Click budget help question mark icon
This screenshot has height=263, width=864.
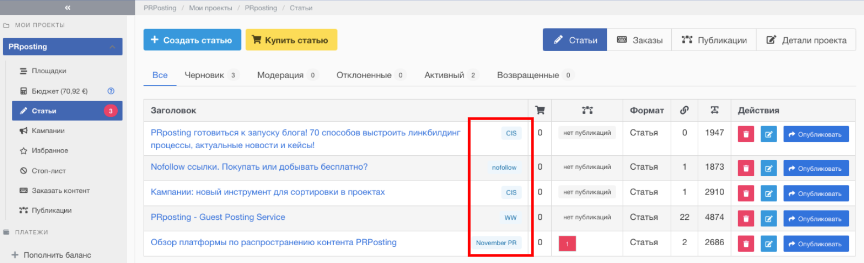tap(111, 91)
